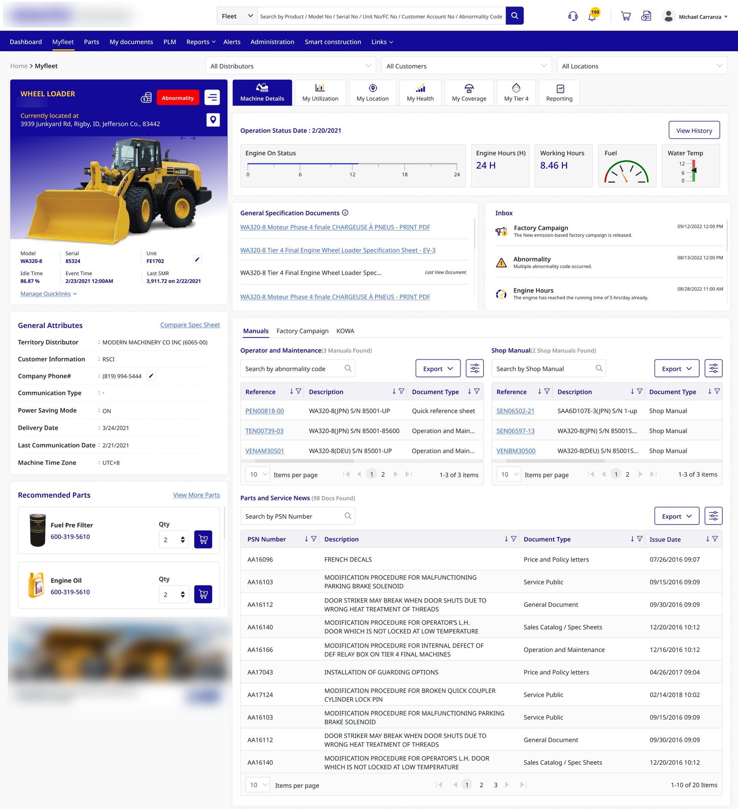Switch to My Health tab

click(420, 93)
